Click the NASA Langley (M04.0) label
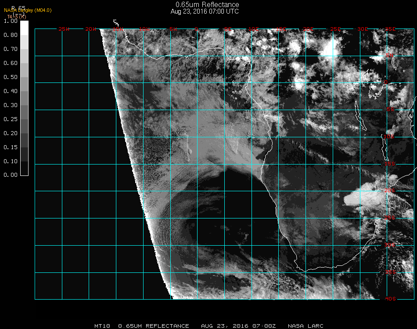Screen dimensions: 417x329 pos(28,10)
